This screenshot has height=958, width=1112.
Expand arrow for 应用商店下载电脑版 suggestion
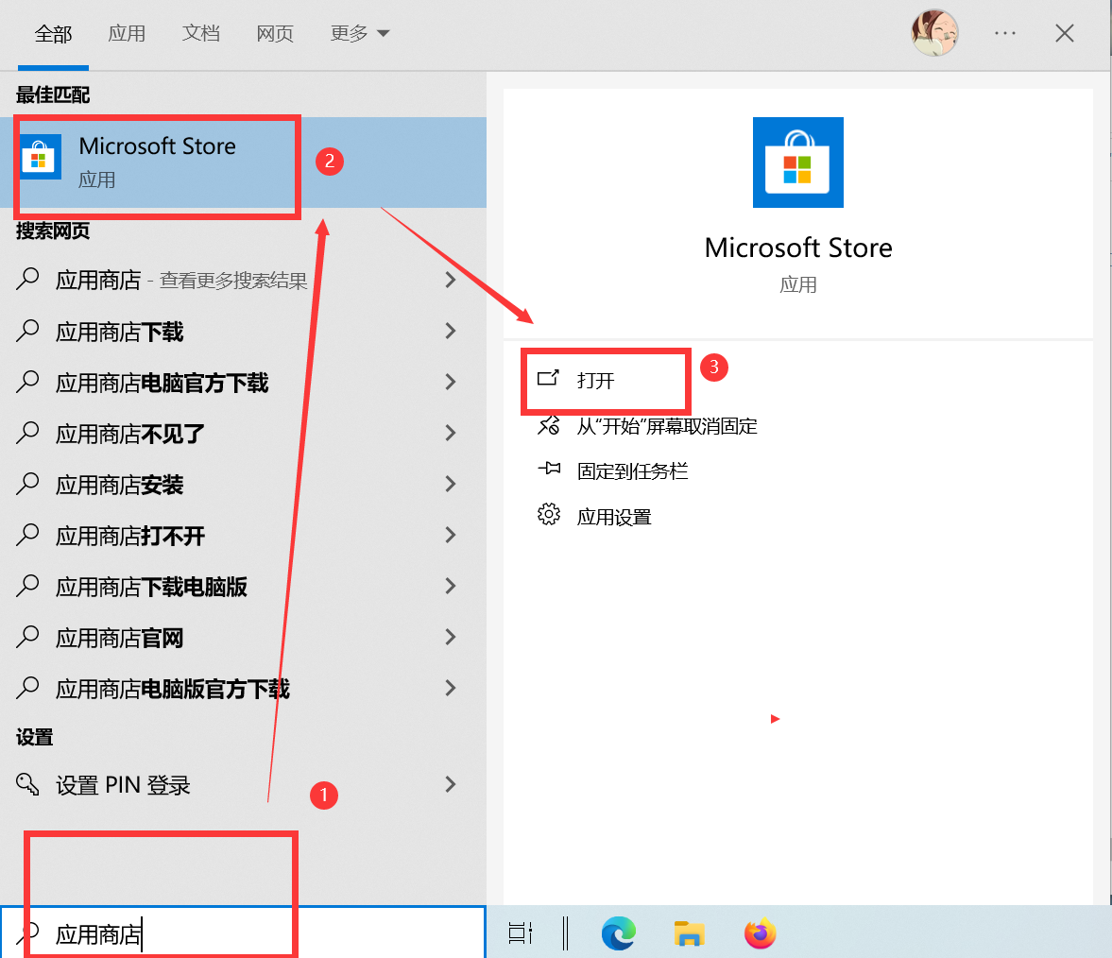click(x=451, y=586)
